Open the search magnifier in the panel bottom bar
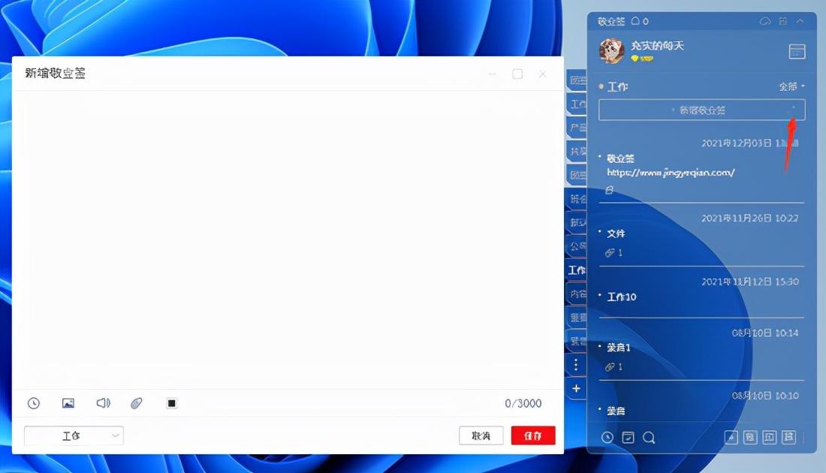The height and width of the screenshot is (473, 826). (x=649, y=438)
